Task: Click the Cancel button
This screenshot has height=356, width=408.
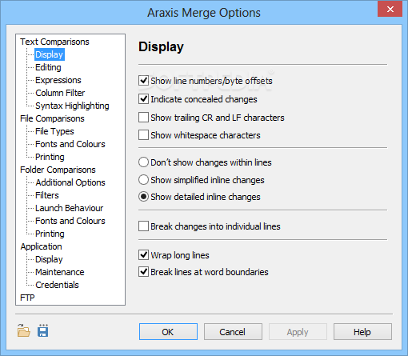Action: click(233, 332)
